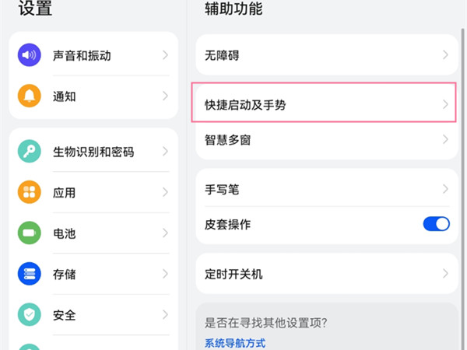Tap the green battery icon

point(30,233)
